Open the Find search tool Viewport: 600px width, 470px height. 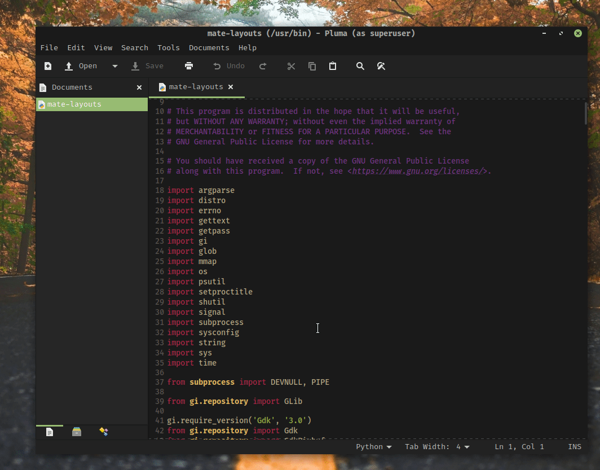360,66
